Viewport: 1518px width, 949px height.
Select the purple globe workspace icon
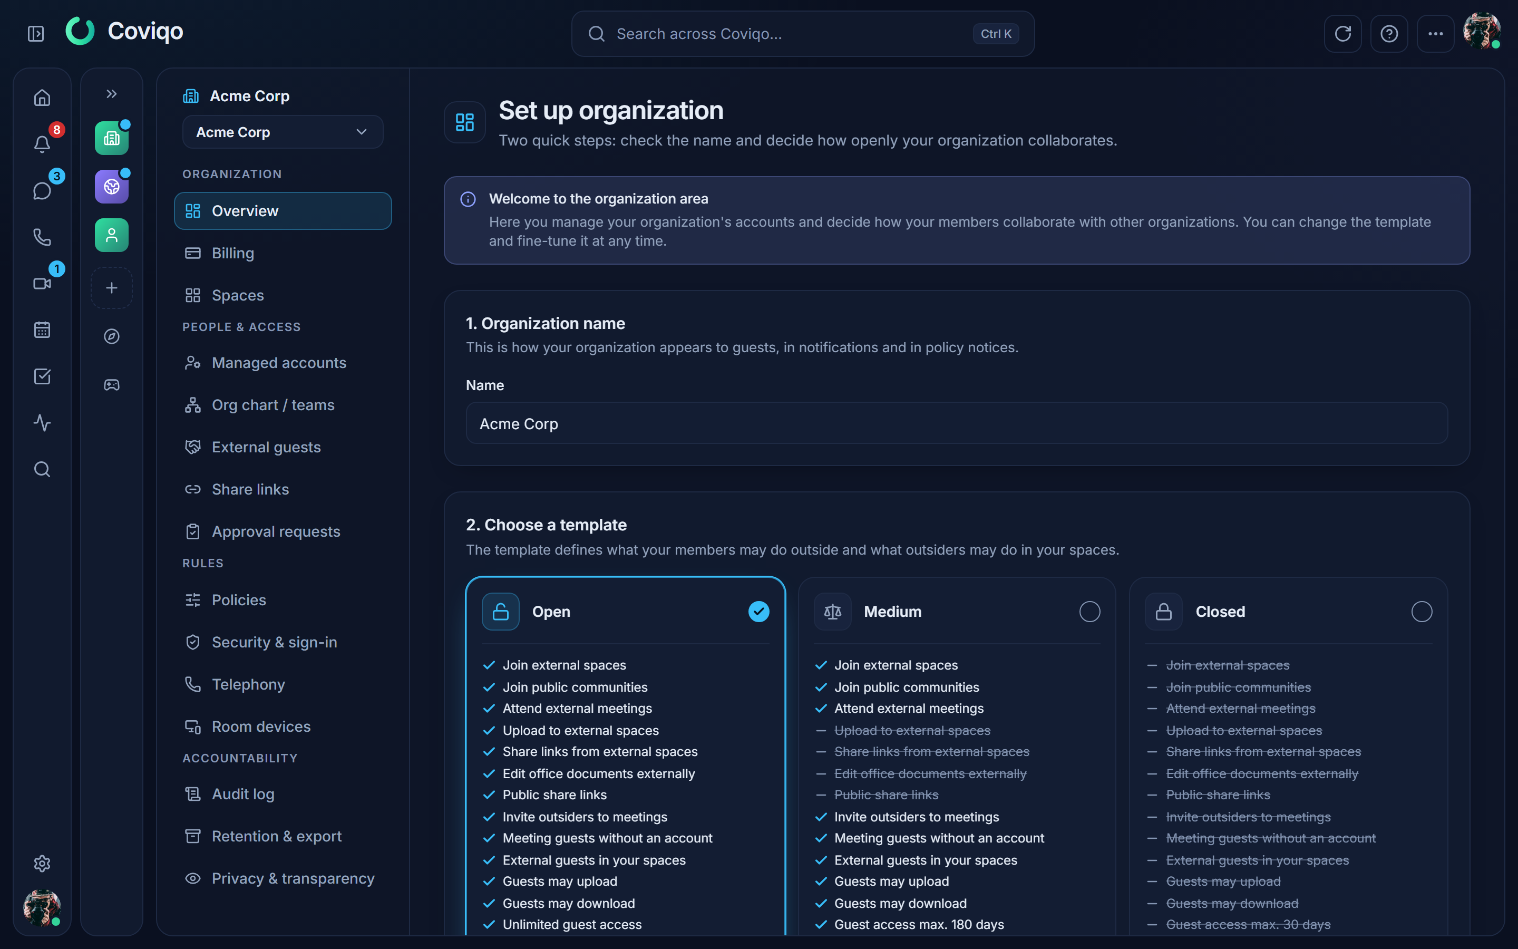[112, 187]
